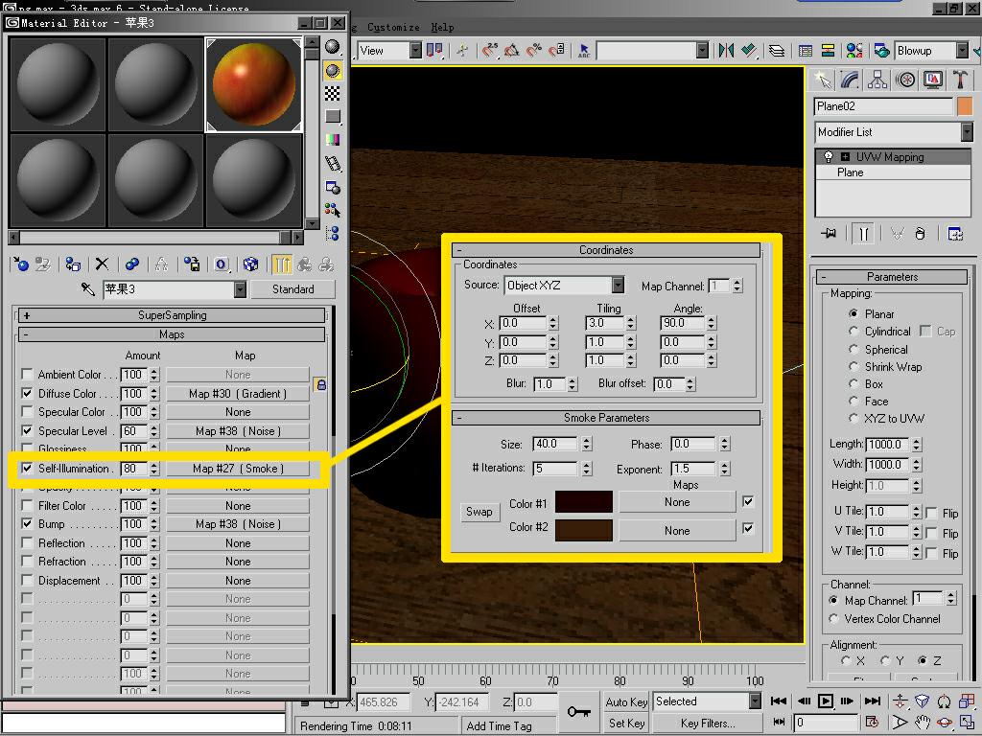This screenshot has height=736, width=982.
Task: Select Cylindrical mapping radio button
Action: click(853, 331)
